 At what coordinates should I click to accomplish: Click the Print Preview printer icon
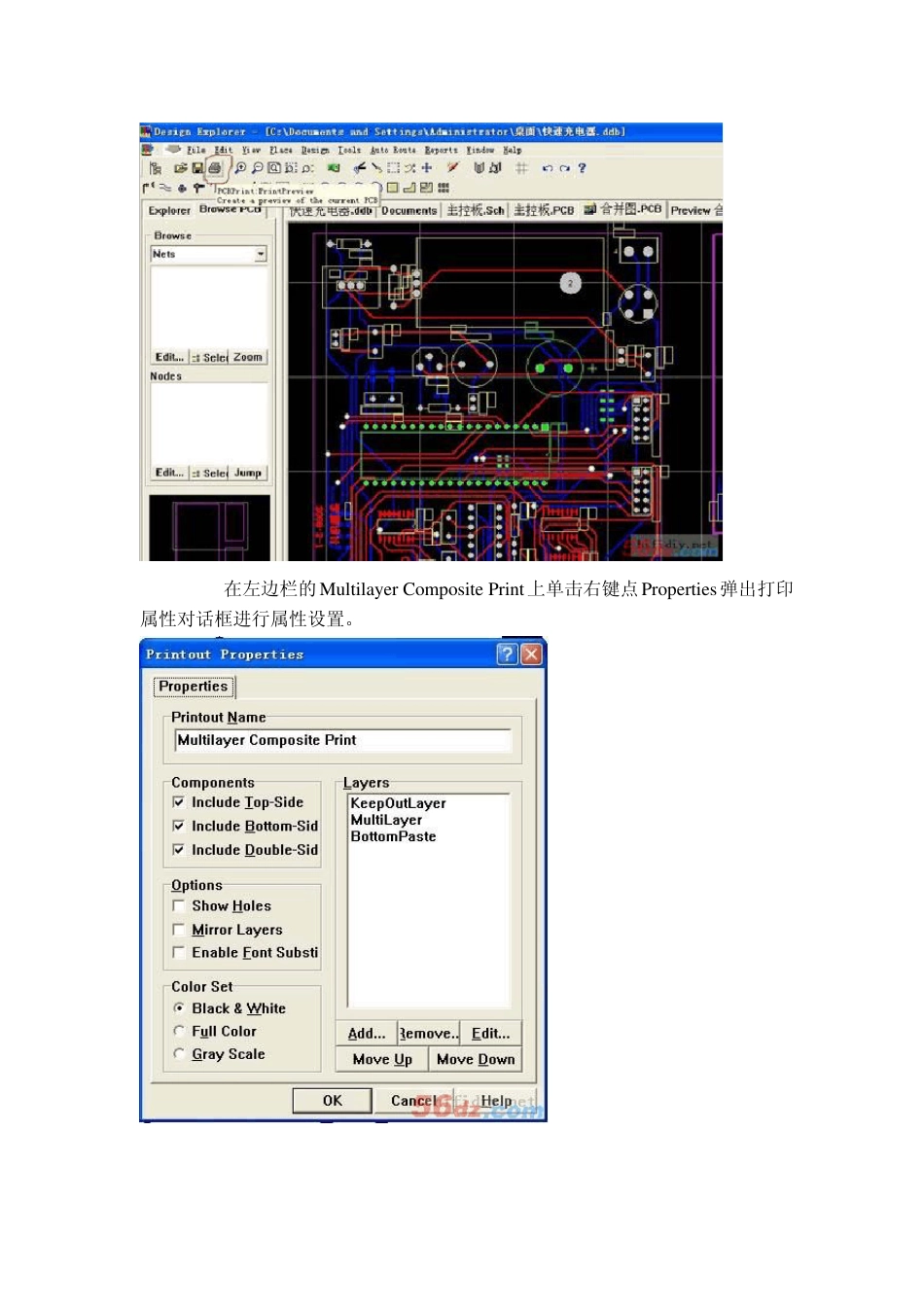pos(215,168)
